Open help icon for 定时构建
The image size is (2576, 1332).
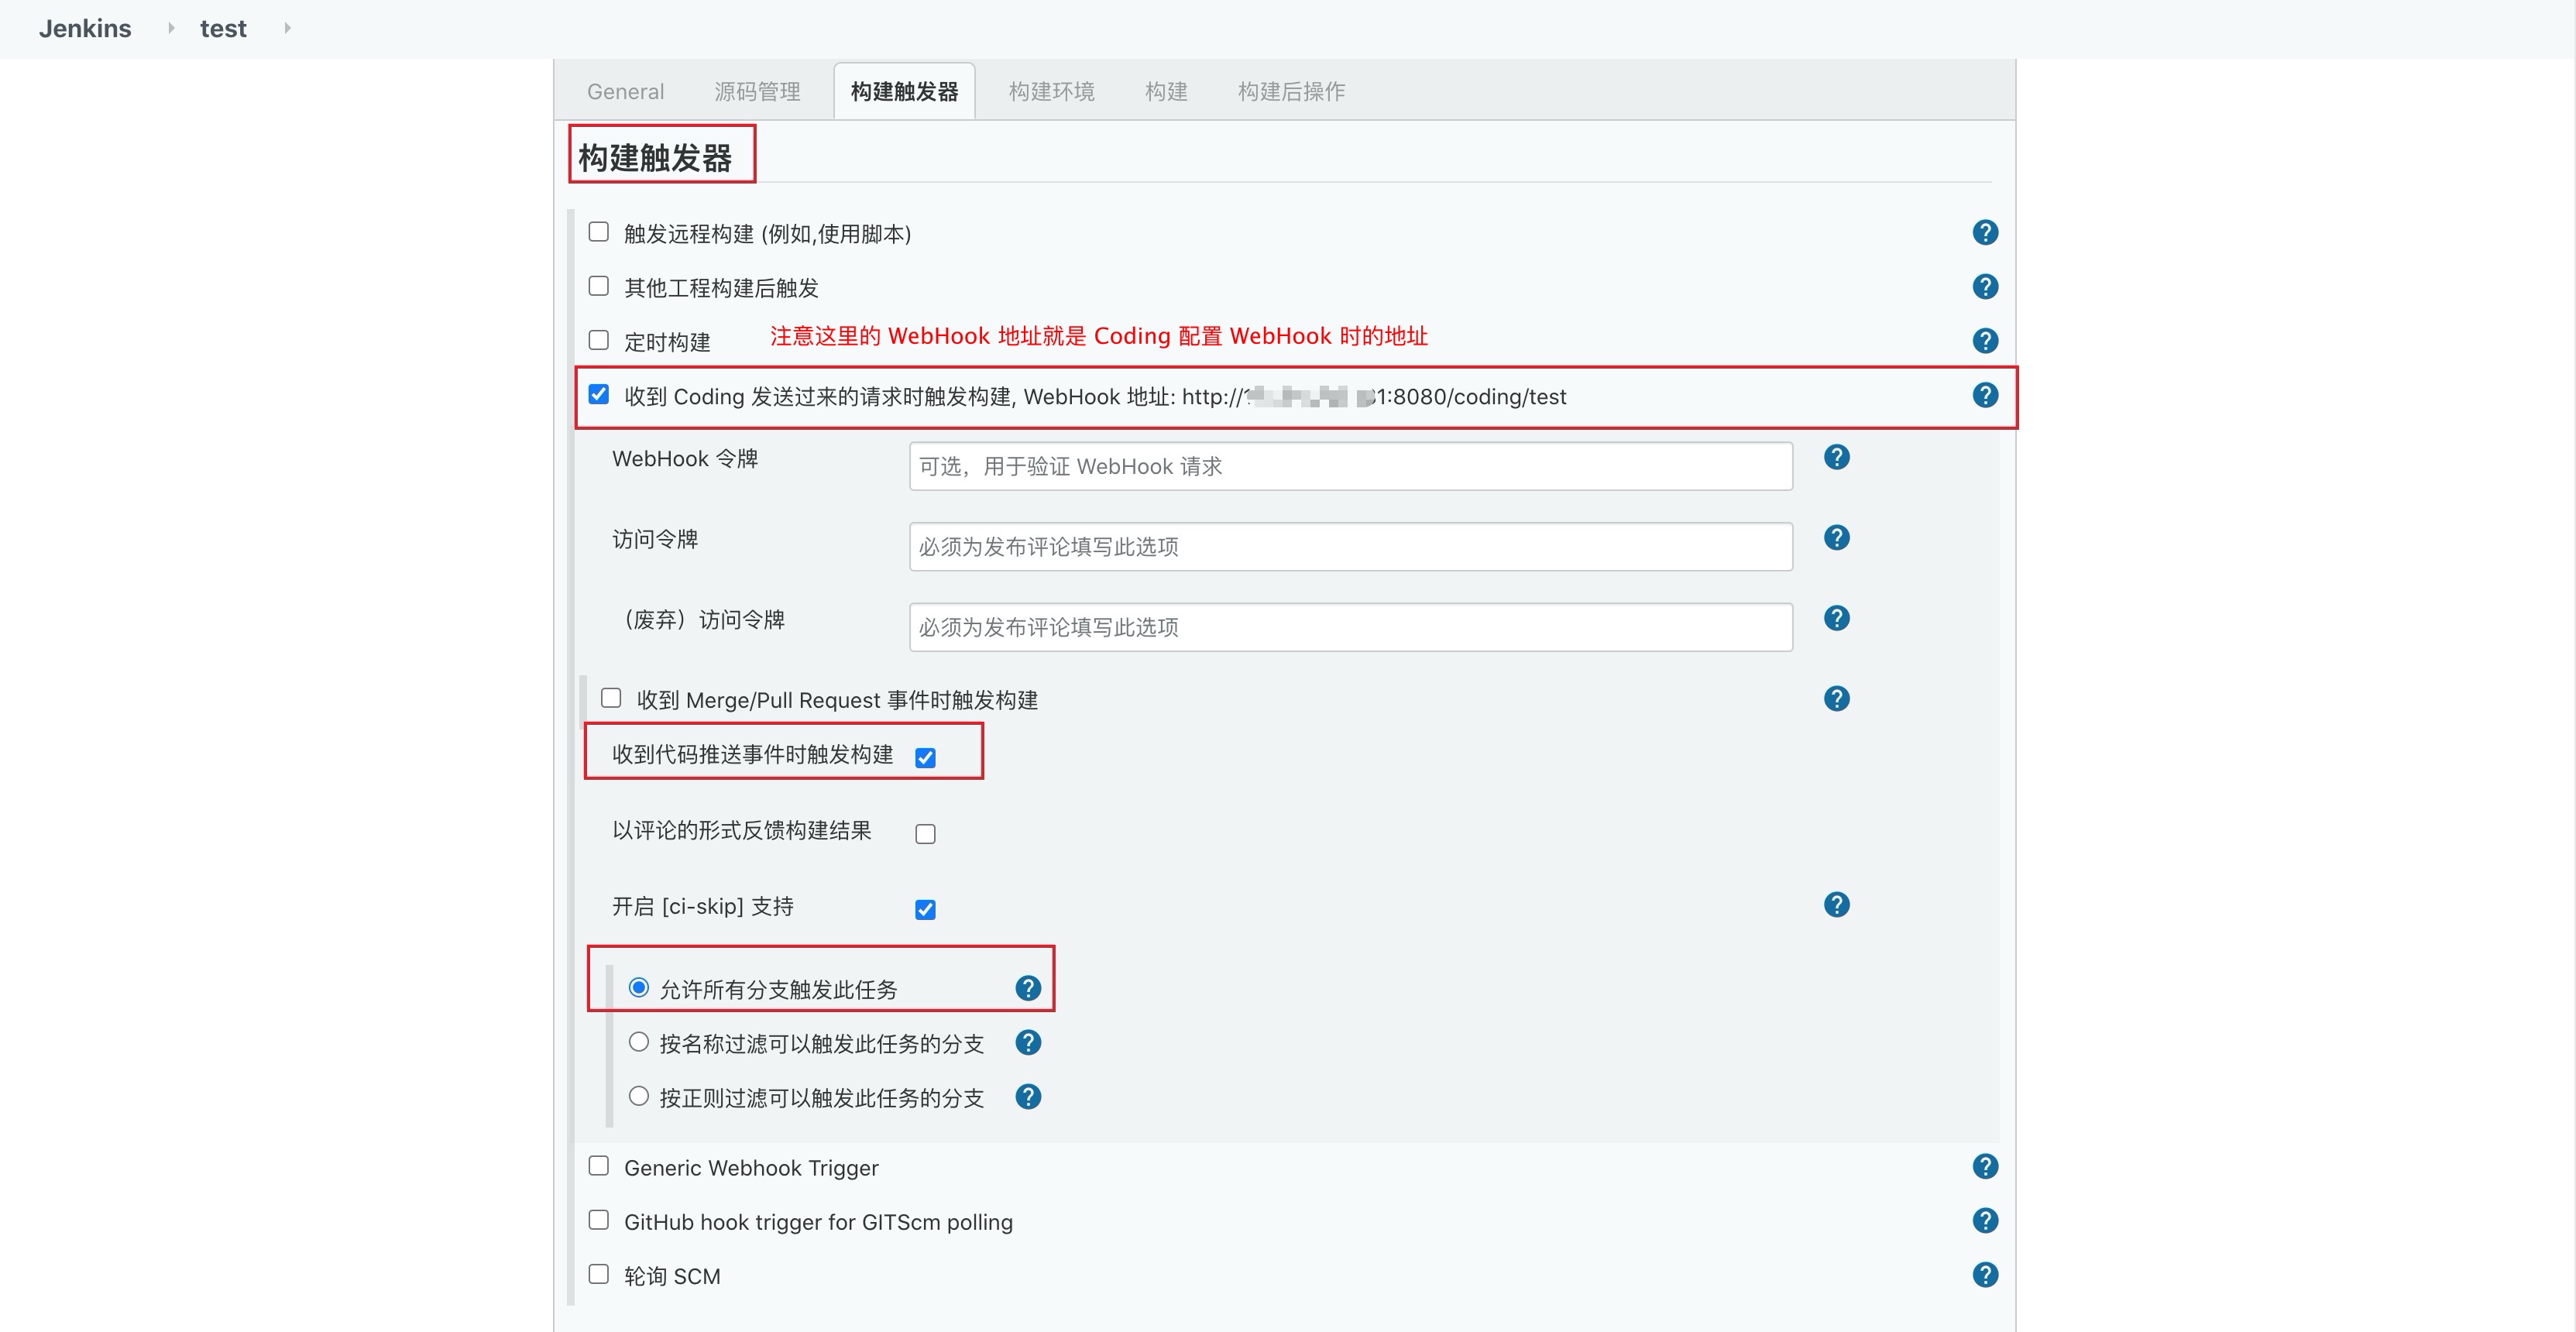point(1984,341)
